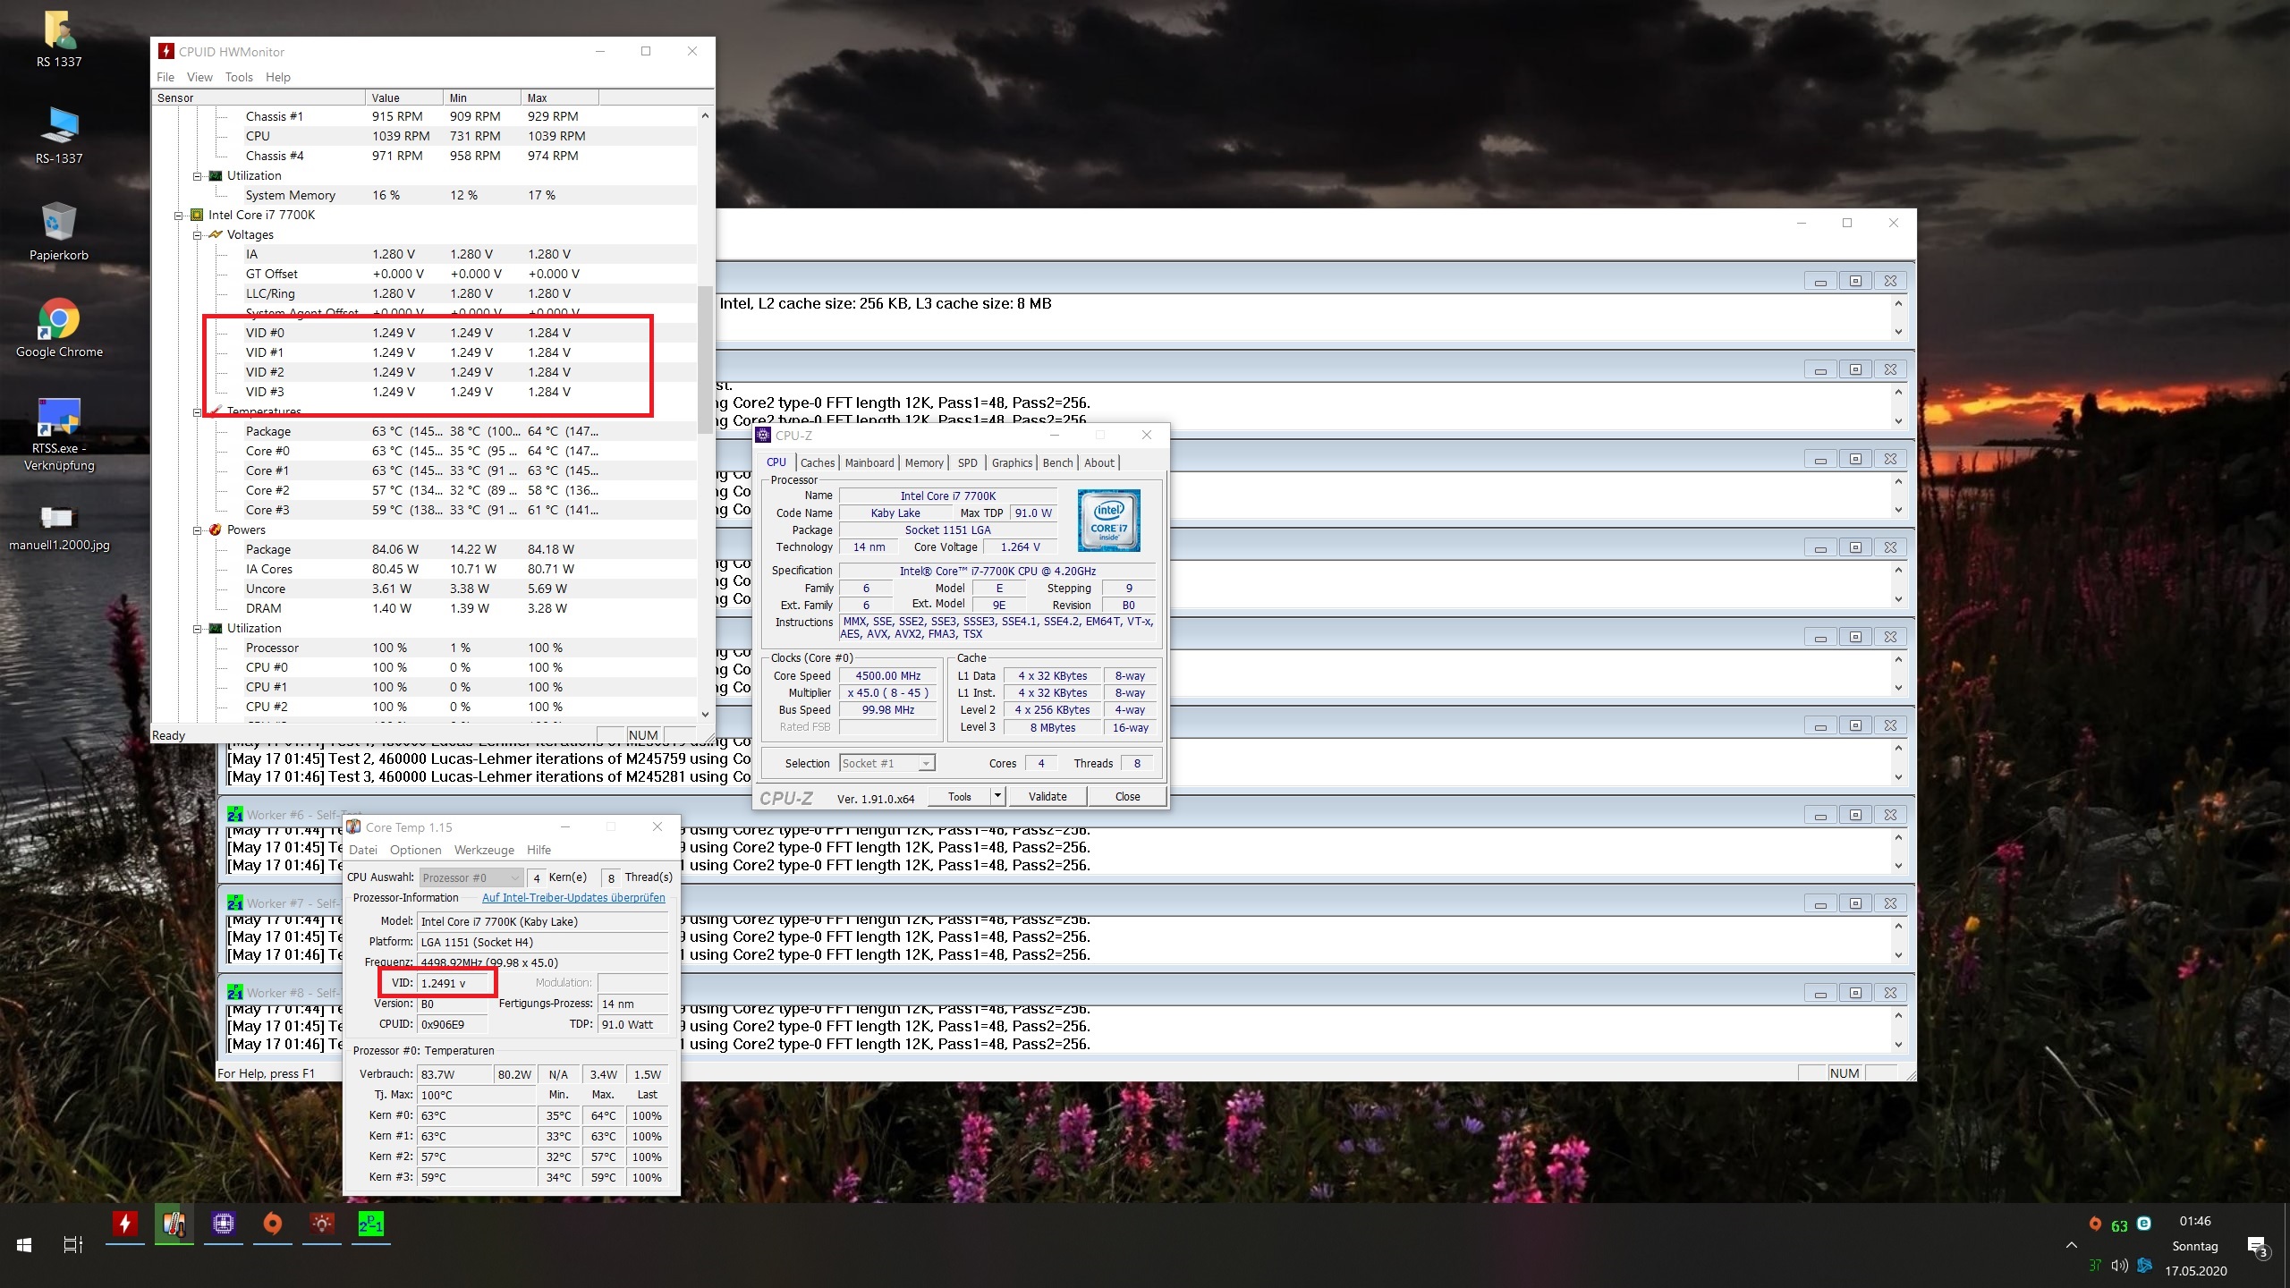Click the Prime95 taskbar icon
This screenshot has width=2290, height=1288.
371,1224
